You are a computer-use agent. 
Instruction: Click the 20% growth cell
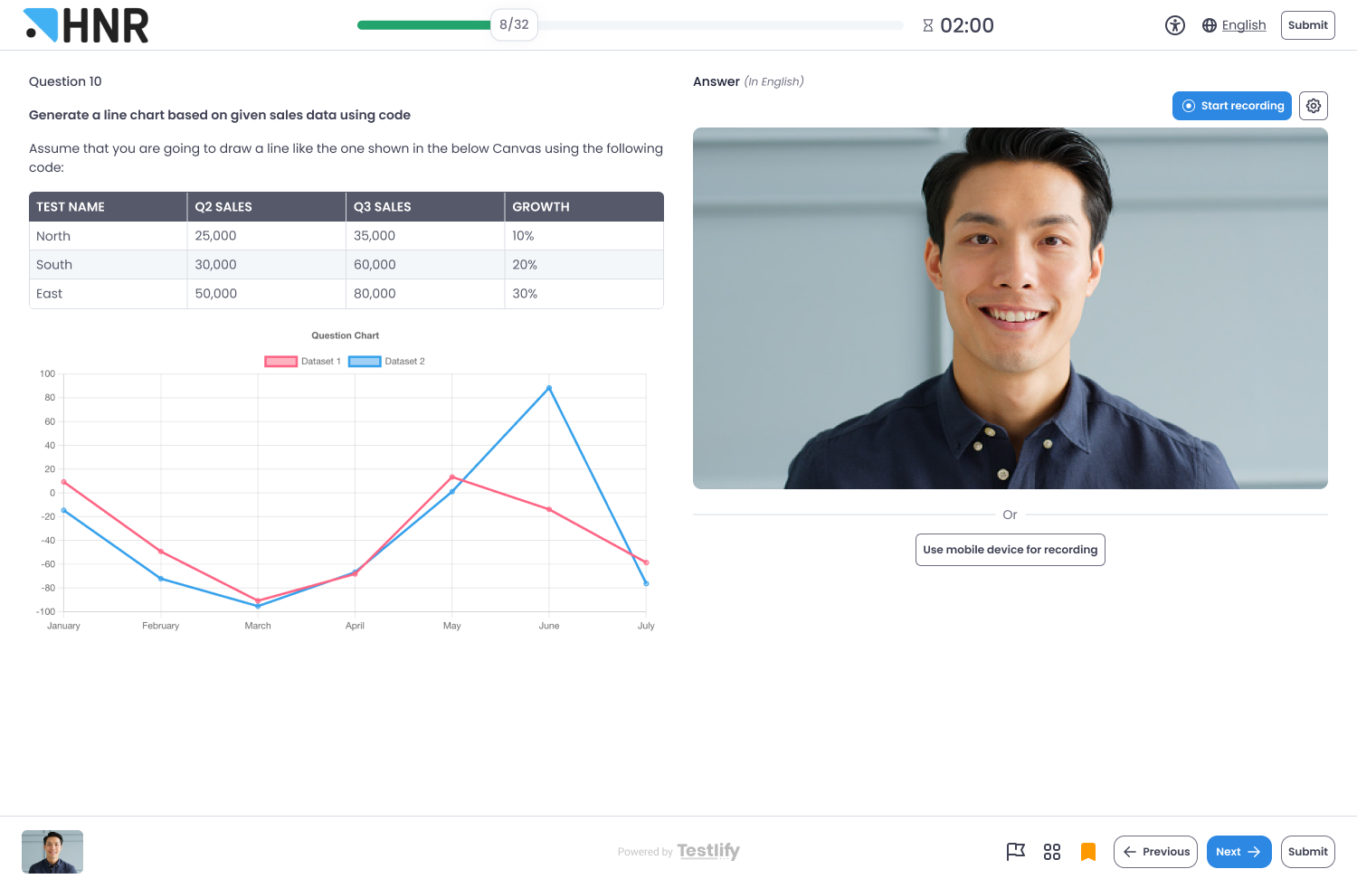click(x=584, y=265)
